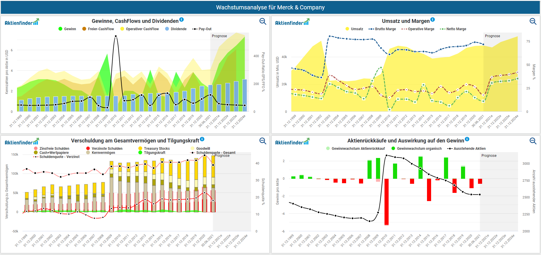Viewport: 541px width, 255px height.
Task: Click info icon next to Umsatz und Margen
Action: [x=433, y=20]
